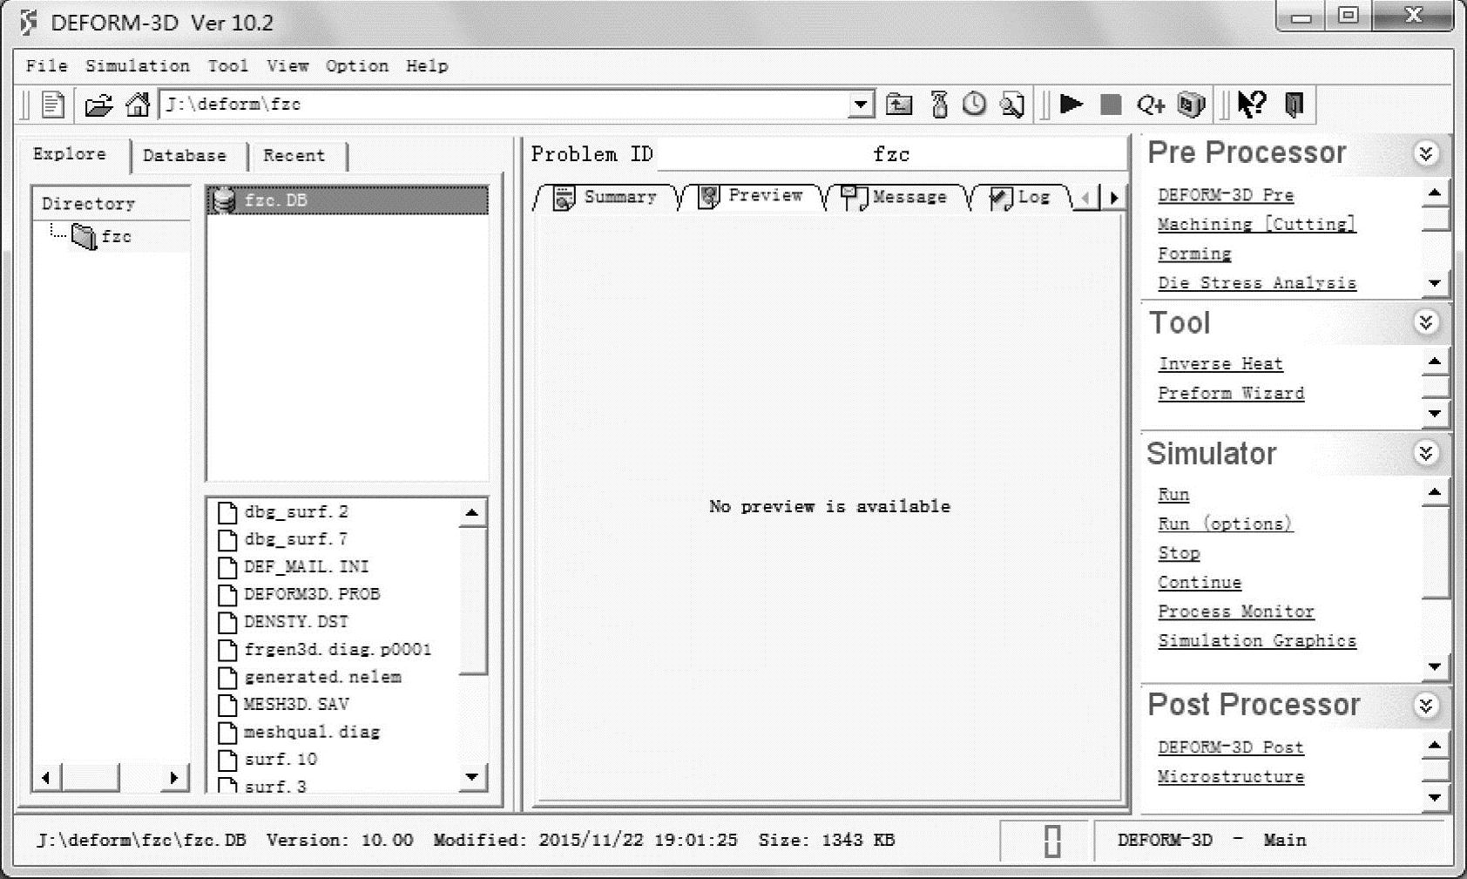Collapse the Pre Processor panel
This screenshot has width=1467, height=879.
(x=1425, y=154)
